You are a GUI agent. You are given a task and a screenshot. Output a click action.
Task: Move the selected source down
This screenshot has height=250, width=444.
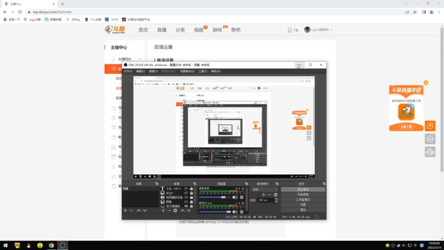189,211
